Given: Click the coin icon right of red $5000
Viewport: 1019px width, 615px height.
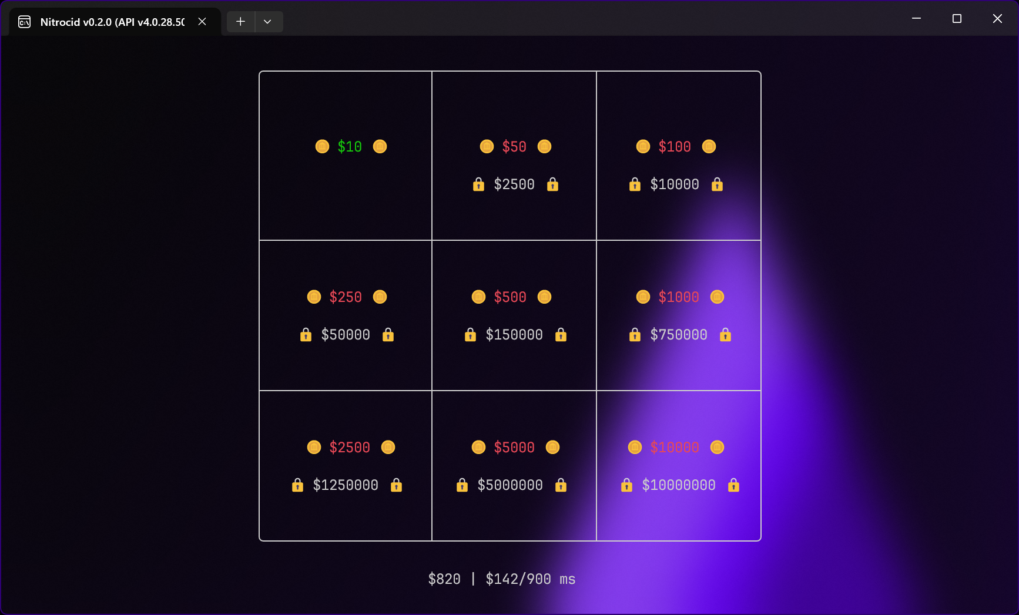Looking at the screenshot, I should (x=552, y=447).
